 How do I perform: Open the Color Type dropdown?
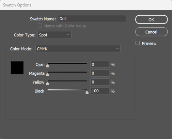pos(54,35)
